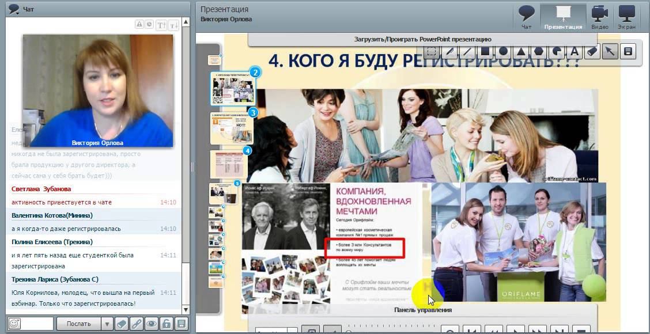Click the panel splitter handle between chat and presentation
Screen dimensions: 650x334
(x=192, y=167)
